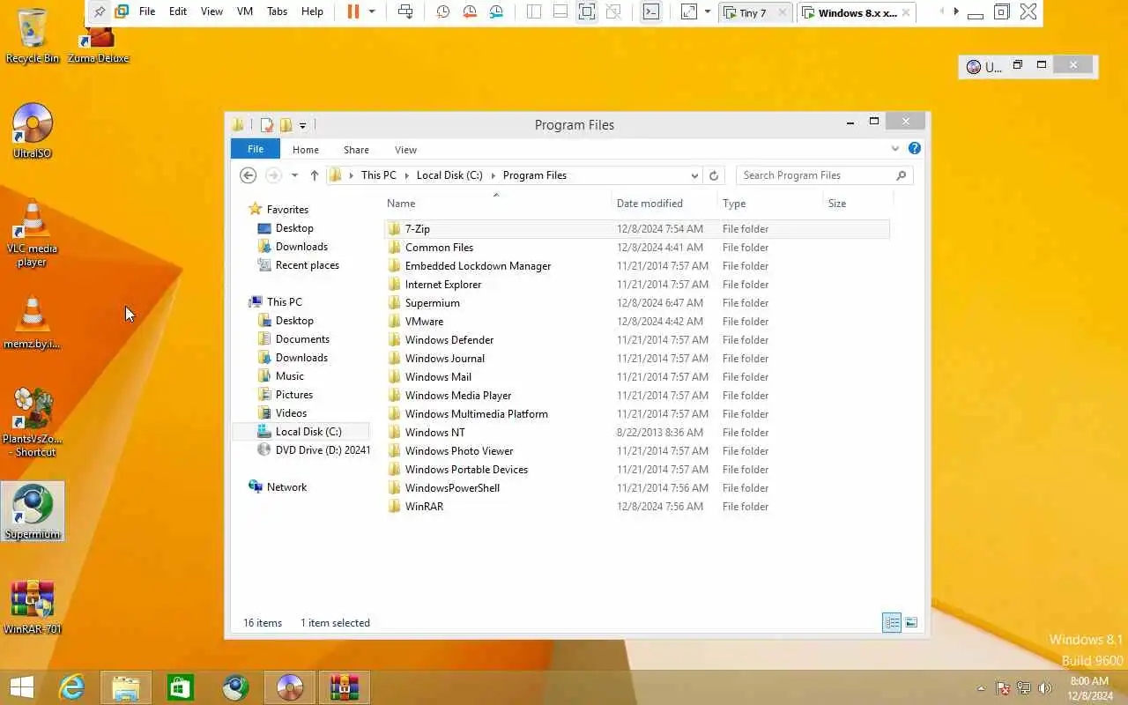Image resolution: width=1128 pixels, height=705 pixels.
Task: Select the VLC media player desktop icon
Action: click(x=33, y=234)
